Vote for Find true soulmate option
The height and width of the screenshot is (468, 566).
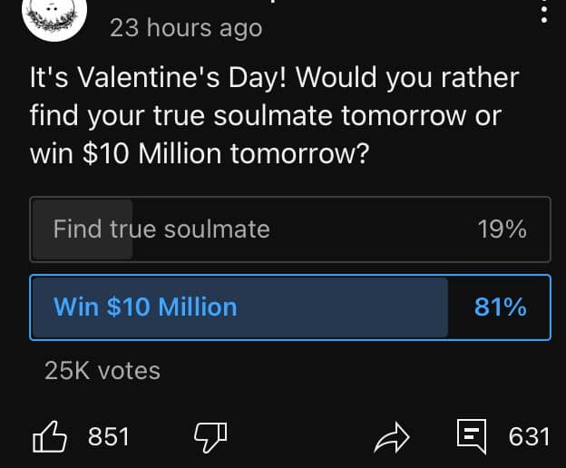(x=290, y=229)
